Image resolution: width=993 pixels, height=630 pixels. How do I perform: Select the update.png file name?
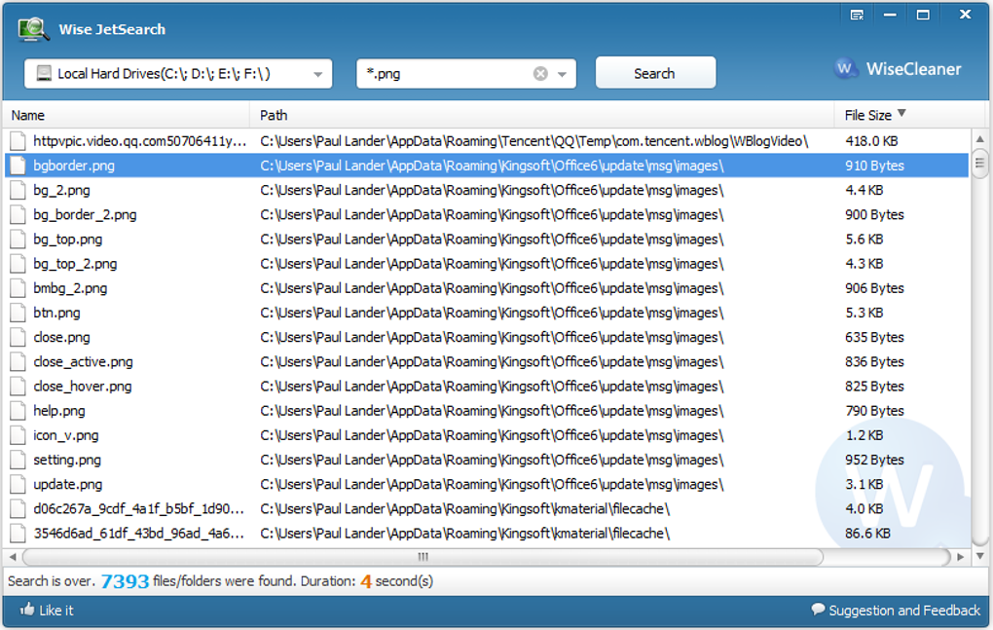68,484
